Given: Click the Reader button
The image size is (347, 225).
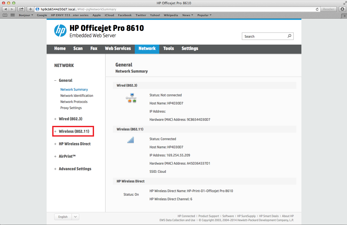Looking at the screenshot, I should (329, 9).
